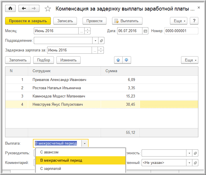Expand the Подразделение dropdown arrow
The width and height of the screenshot is (206, 175).
point(95,41)
